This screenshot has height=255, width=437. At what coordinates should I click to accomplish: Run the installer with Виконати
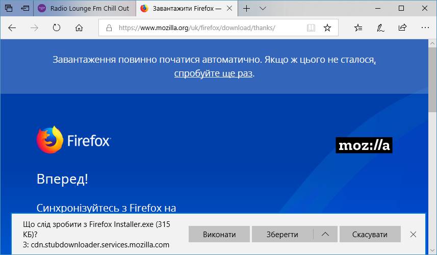point(219,235)
